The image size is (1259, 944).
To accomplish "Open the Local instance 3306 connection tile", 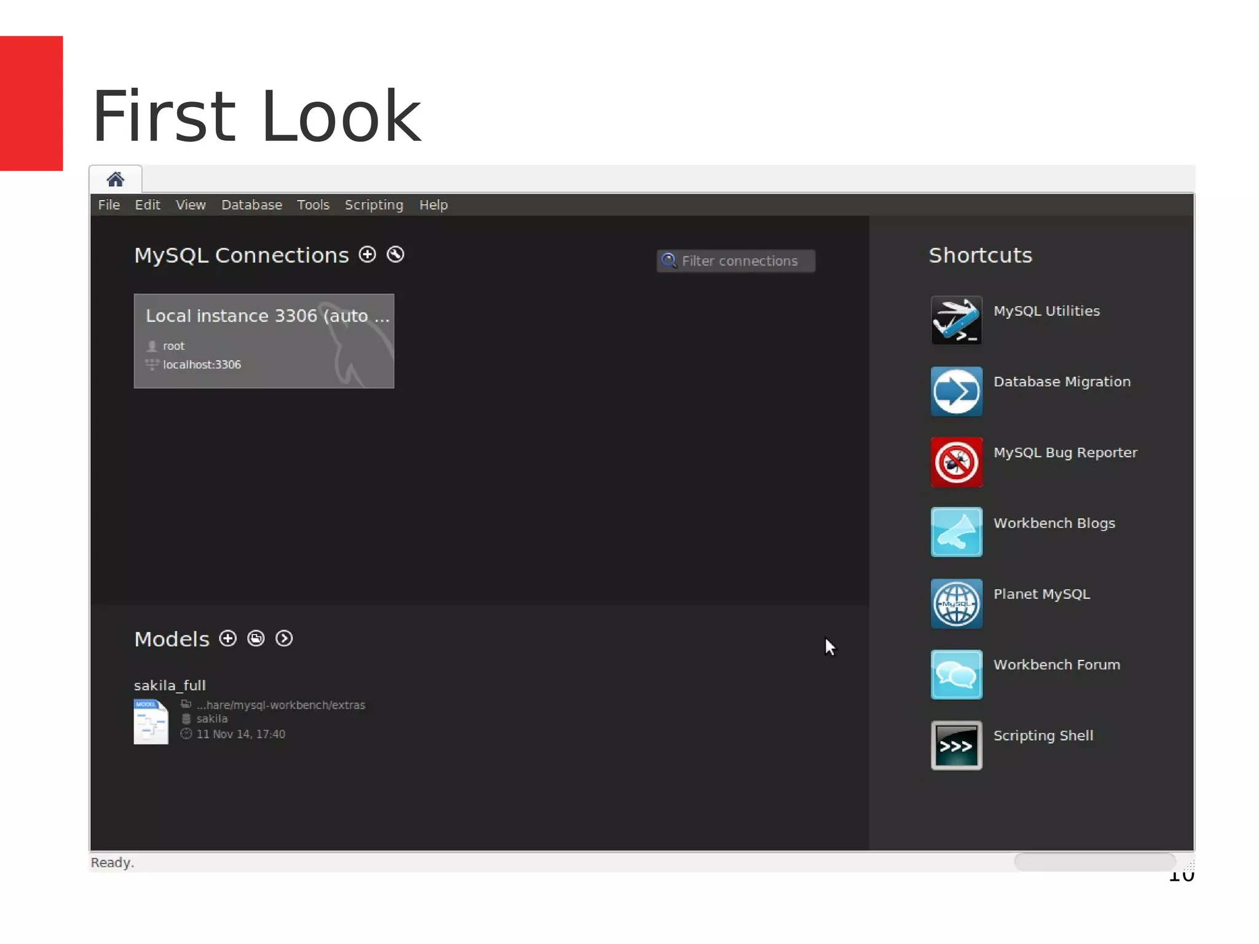I will click(x=264, y=341).
